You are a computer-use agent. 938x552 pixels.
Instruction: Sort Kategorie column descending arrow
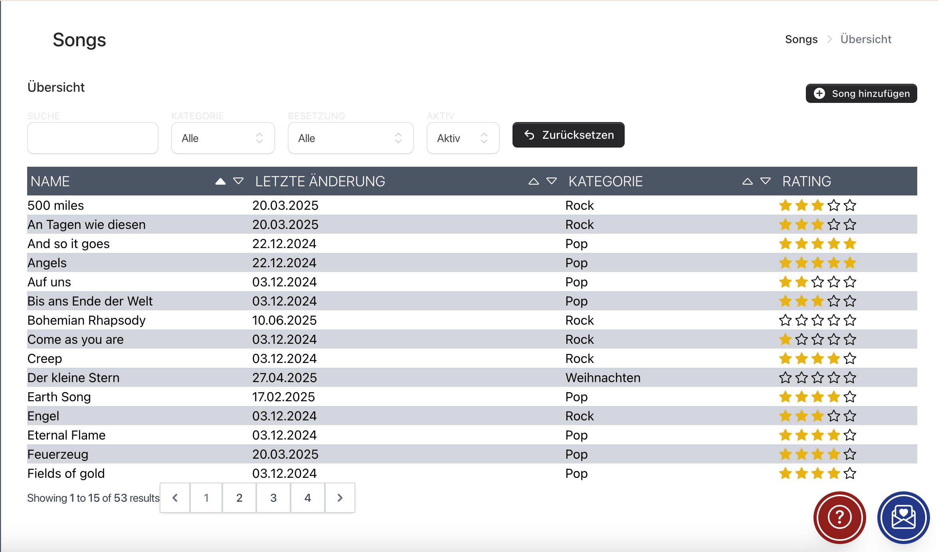(x=765, y=181)
